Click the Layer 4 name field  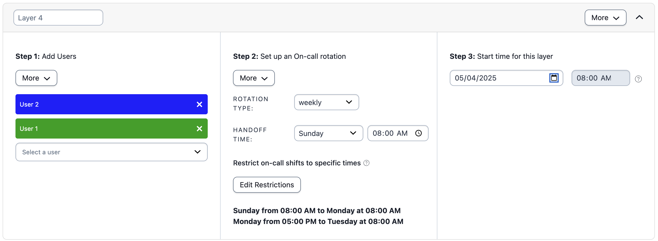tap(58, 18)
